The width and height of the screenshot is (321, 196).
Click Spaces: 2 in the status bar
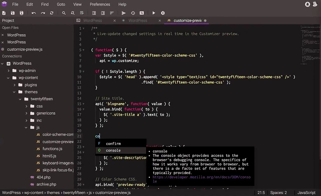(x=278, y=192)
